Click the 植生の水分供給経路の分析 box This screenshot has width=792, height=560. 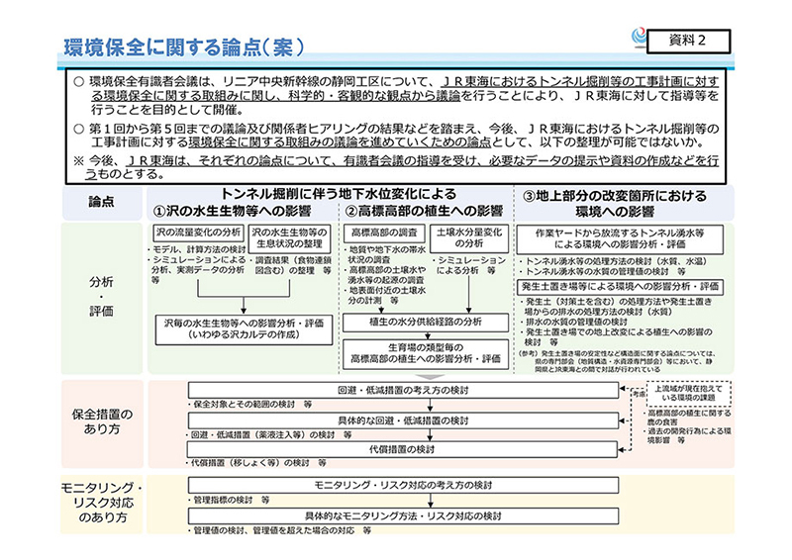[426, 323]
